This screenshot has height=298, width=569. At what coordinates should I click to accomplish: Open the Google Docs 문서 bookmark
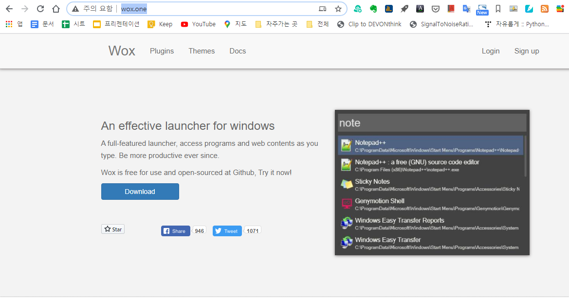tap(42, 24)
